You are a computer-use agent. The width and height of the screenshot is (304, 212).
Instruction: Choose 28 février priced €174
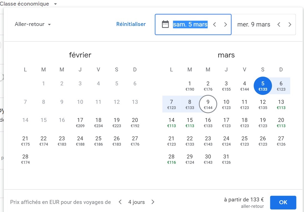(25, 159)
